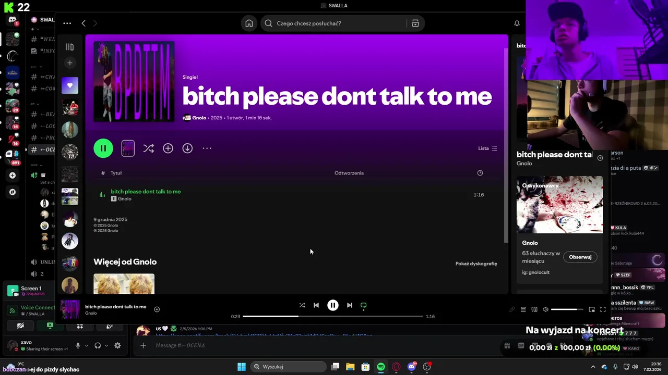Screen dimensions: 668x375
Task: Open more options for this single
Action: pos(207,148)
